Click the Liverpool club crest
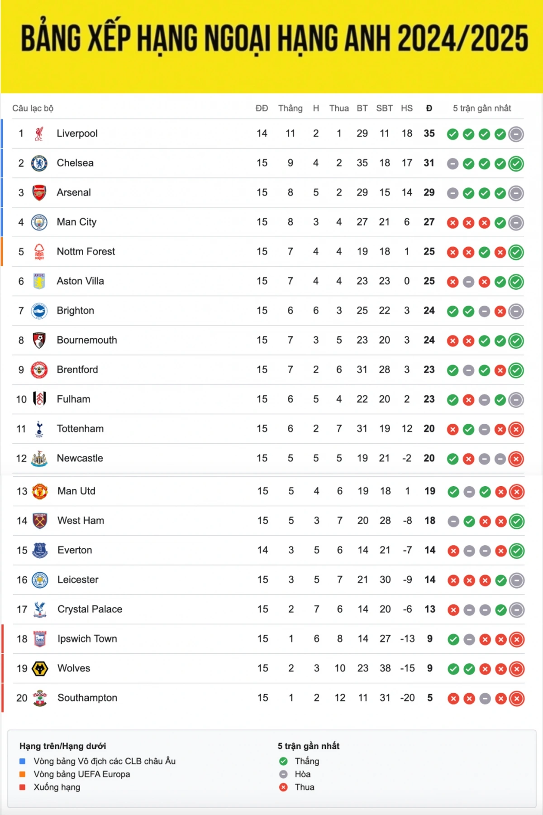543x815 pixels. point(39,134)
